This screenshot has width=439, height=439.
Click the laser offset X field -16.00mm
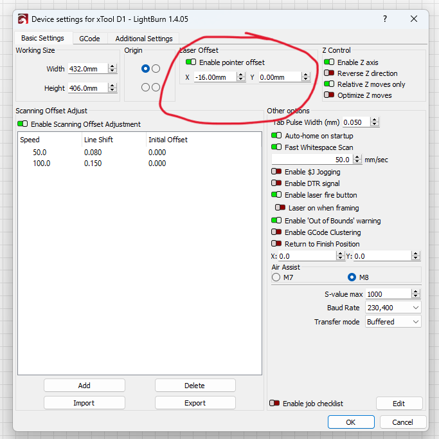point(215,77)
